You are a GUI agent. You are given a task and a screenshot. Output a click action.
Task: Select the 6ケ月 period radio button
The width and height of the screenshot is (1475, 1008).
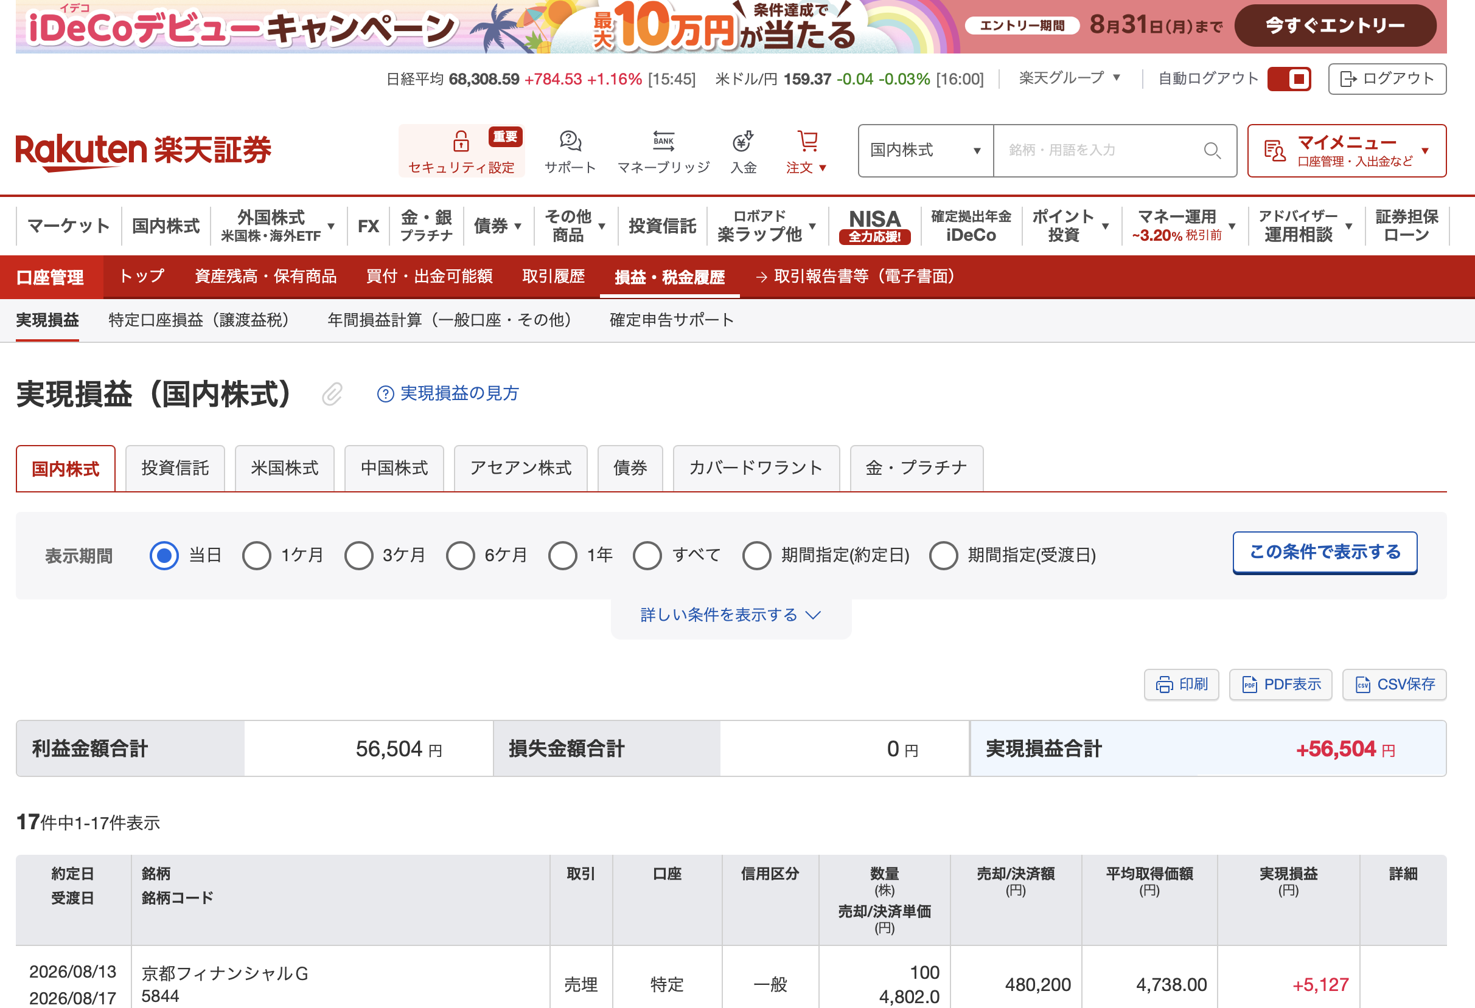(460, 555)
